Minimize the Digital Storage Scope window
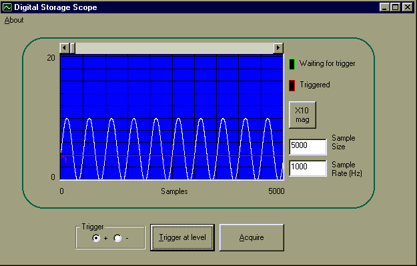Image resolution: width=417 pixels, height=266 pixels. (x=384, y=7)
